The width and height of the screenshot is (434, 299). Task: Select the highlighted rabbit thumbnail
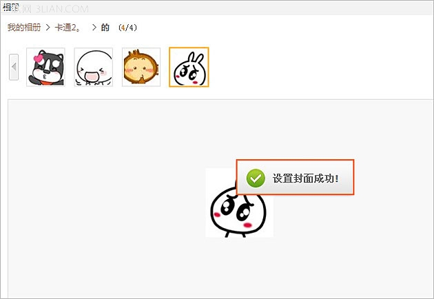(189, 67)
